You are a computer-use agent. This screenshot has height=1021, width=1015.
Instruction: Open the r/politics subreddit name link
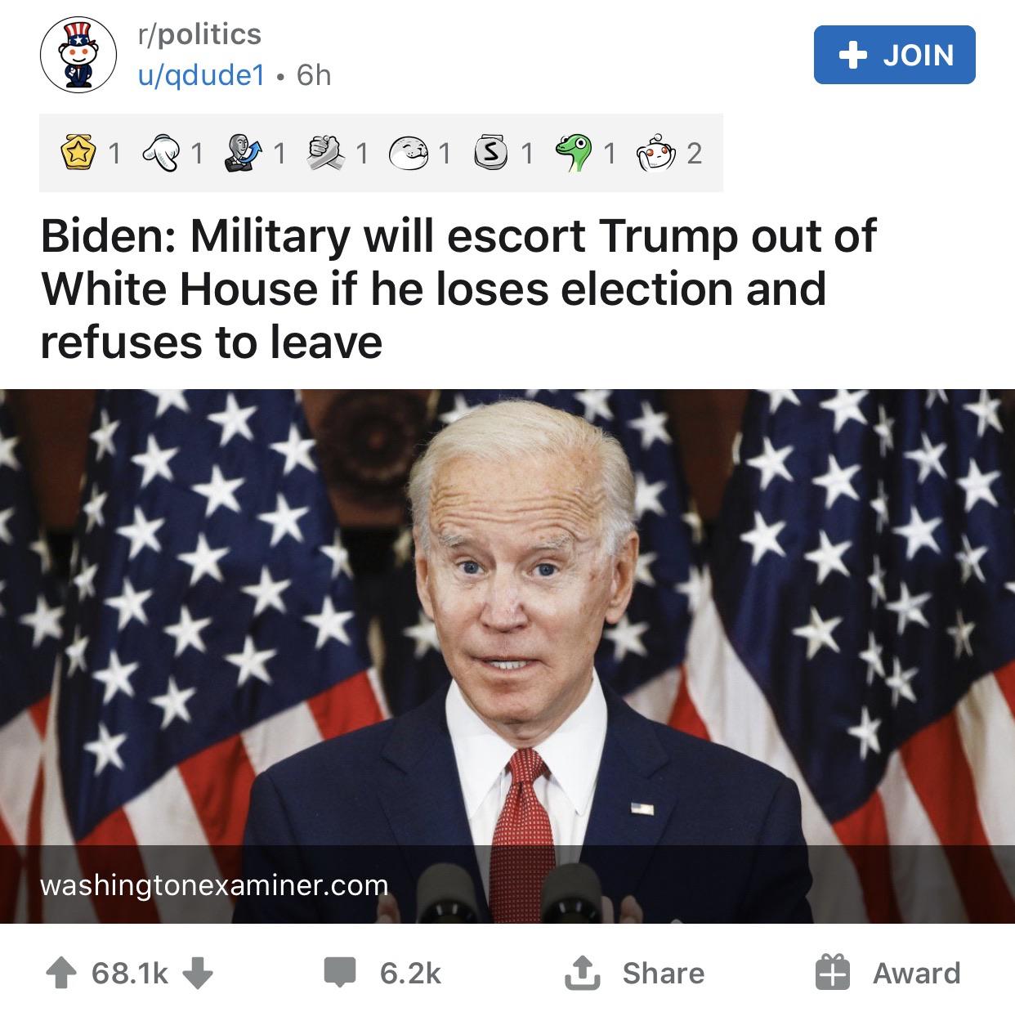pyautogui.click(x=199, y=34)
